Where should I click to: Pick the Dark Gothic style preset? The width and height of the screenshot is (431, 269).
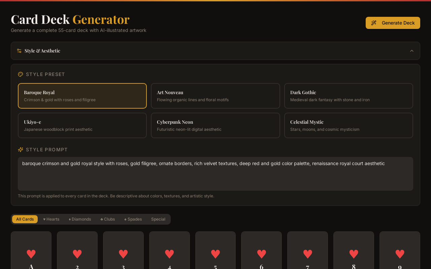(349, 96)
